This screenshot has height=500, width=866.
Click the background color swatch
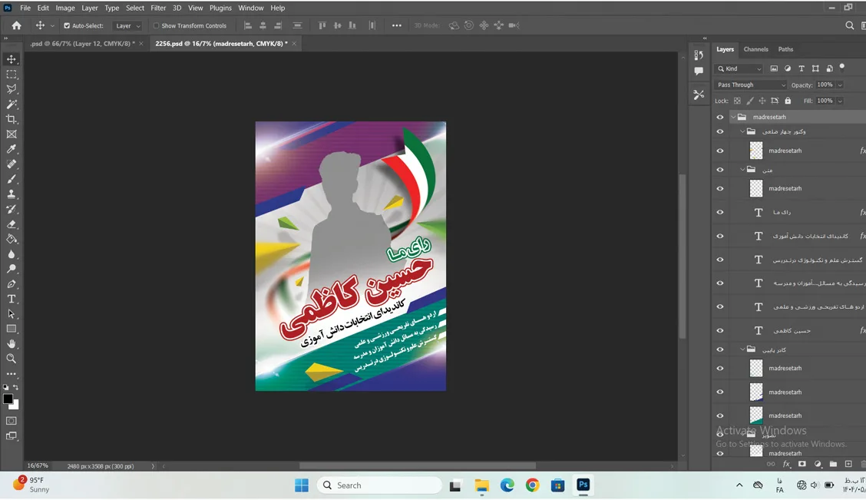click(x=15, y=405)
